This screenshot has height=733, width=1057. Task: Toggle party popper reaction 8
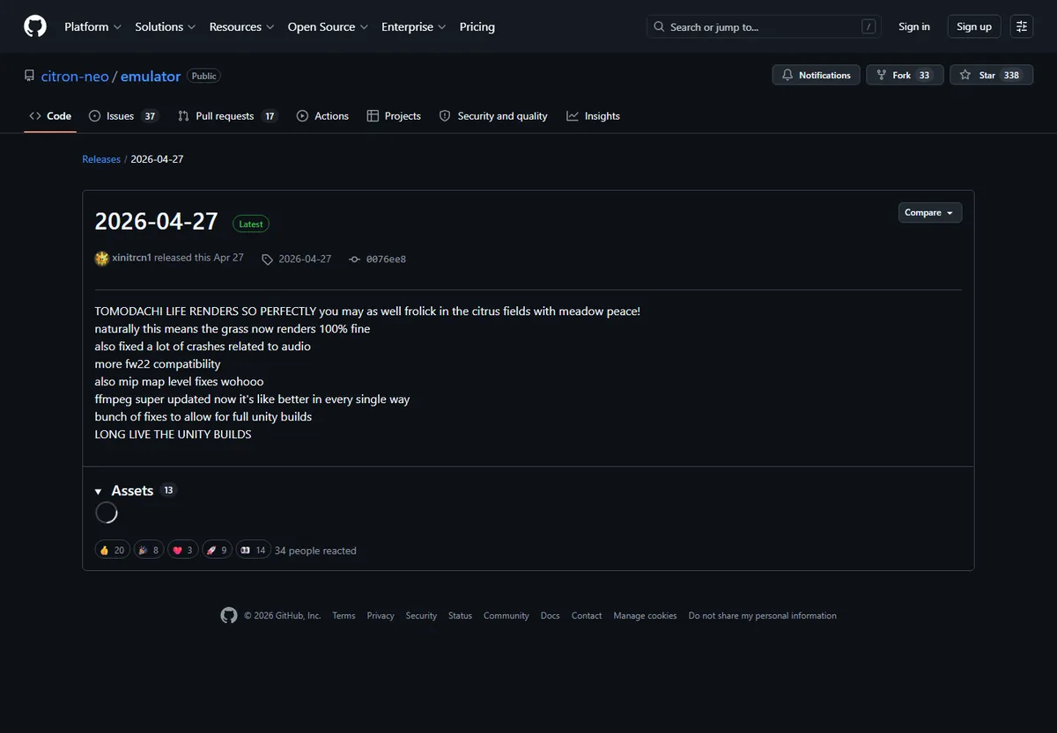149,550
